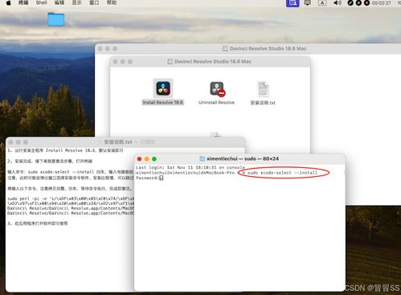Select the Uninstall Resolve icon

(217, 89)
